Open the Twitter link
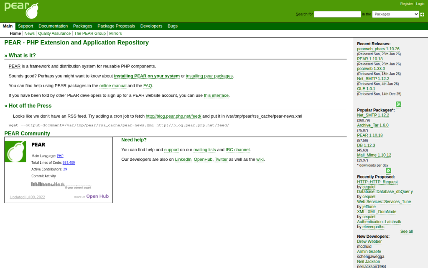The image size is (428, 268). [221, 159]
